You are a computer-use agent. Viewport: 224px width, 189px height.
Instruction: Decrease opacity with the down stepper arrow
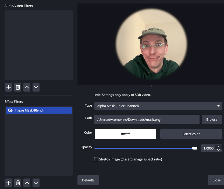(218, 150)
